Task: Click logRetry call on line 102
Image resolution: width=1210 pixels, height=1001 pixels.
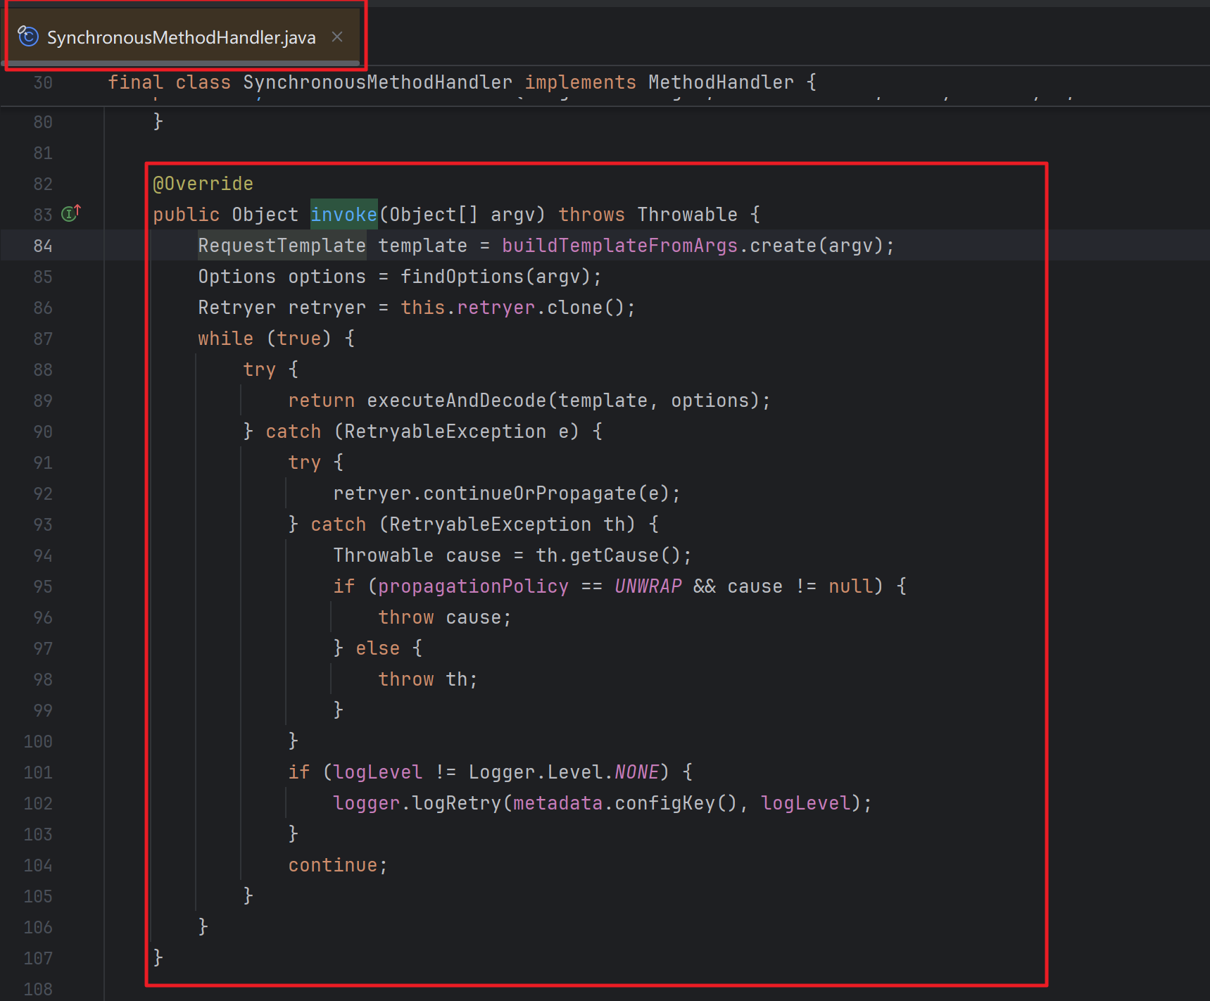Action: [456, 803]
